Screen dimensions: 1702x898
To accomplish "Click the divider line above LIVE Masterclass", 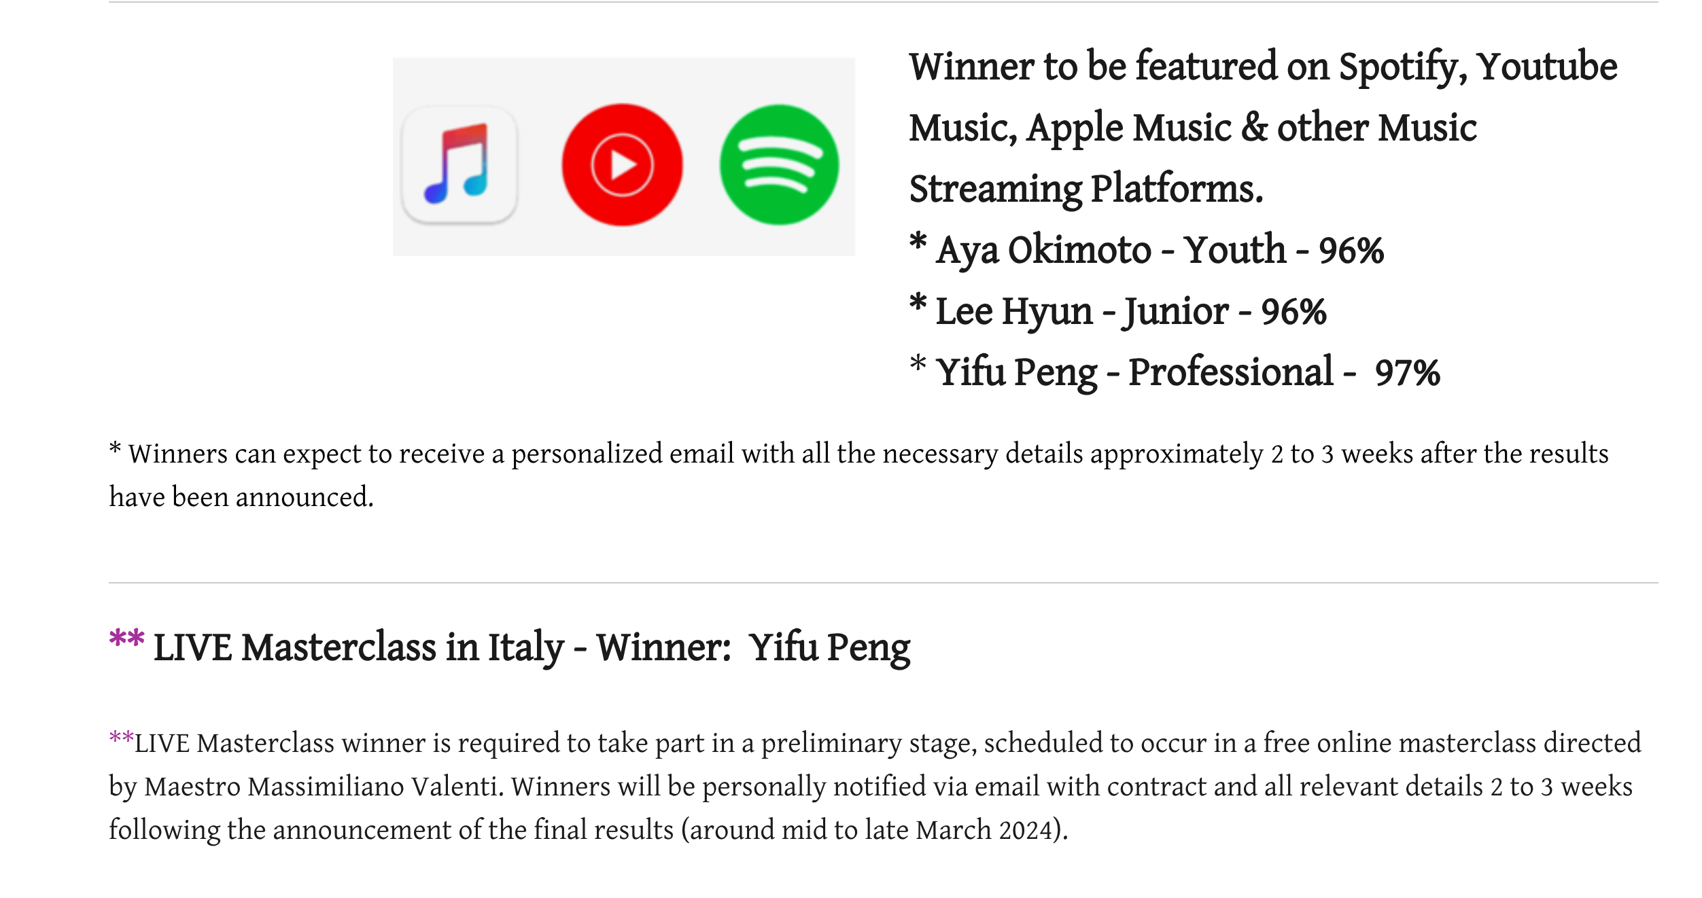I will 882,583.
